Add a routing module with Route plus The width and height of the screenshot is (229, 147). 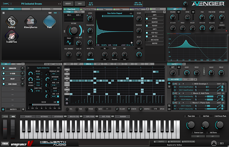point(165,12)
